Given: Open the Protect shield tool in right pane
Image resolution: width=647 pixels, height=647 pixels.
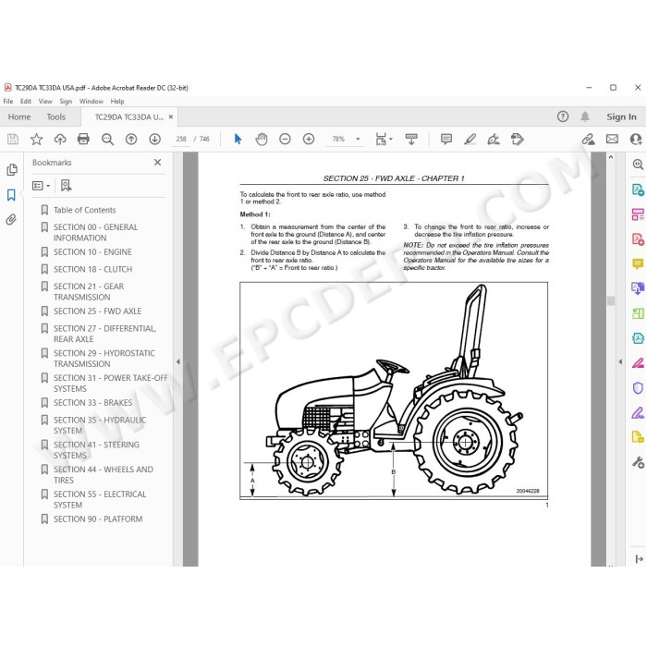Looking at the screenshot, I should [x=638, y=388].
